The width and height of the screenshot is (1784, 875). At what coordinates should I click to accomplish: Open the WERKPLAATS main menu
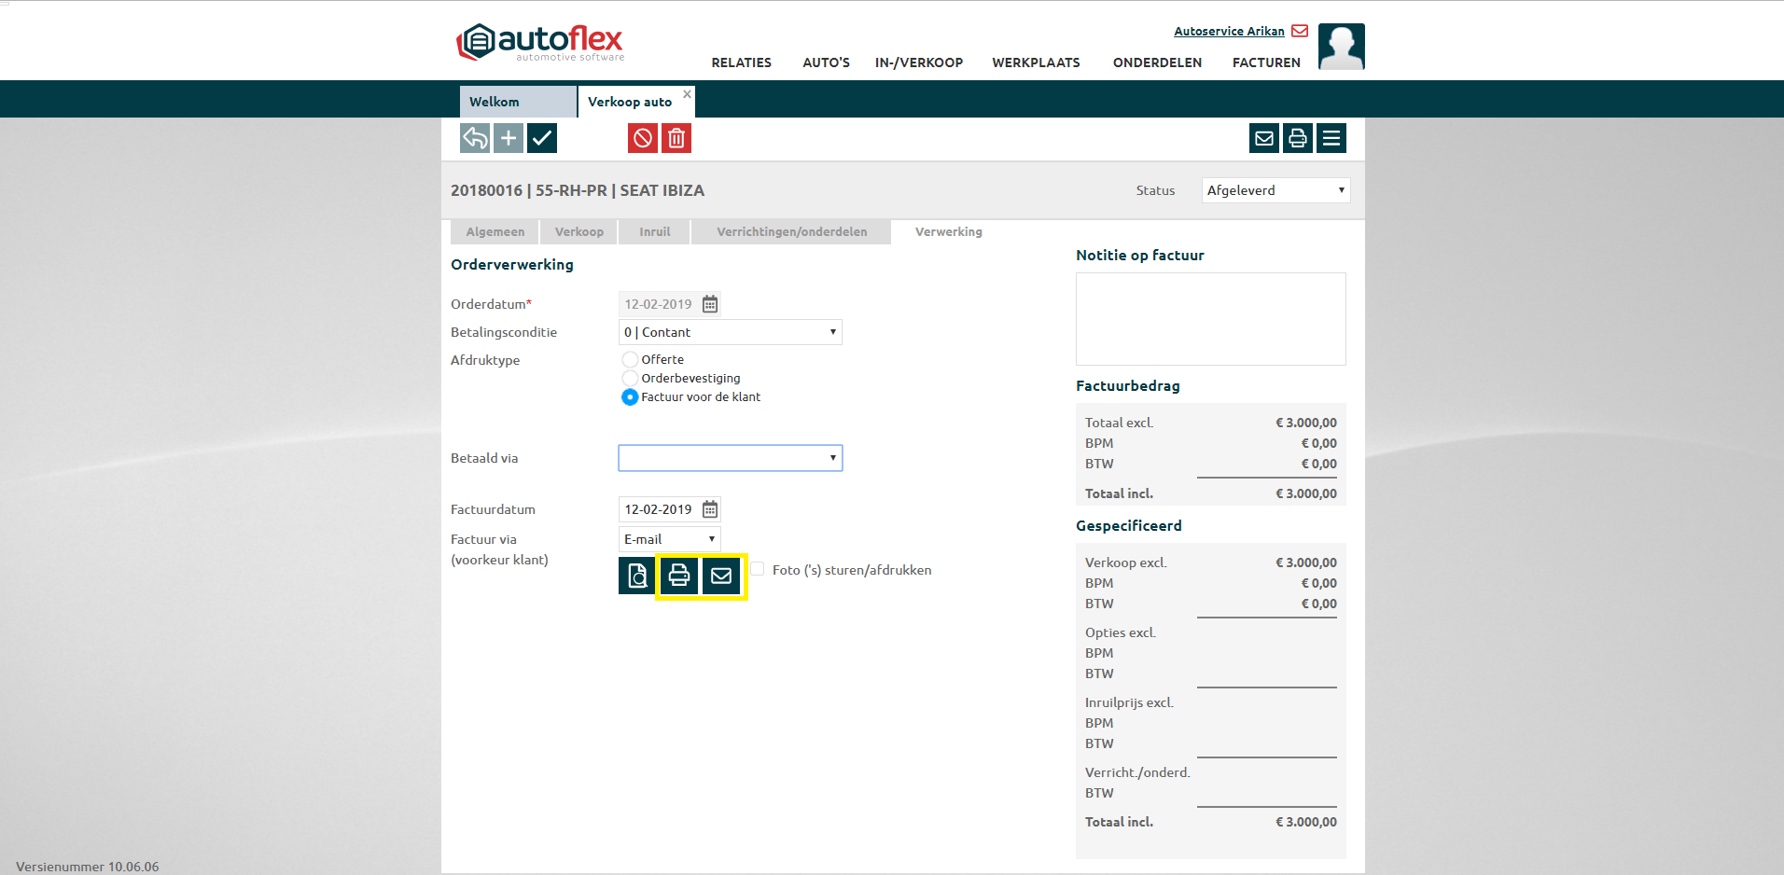[1036, 62]
